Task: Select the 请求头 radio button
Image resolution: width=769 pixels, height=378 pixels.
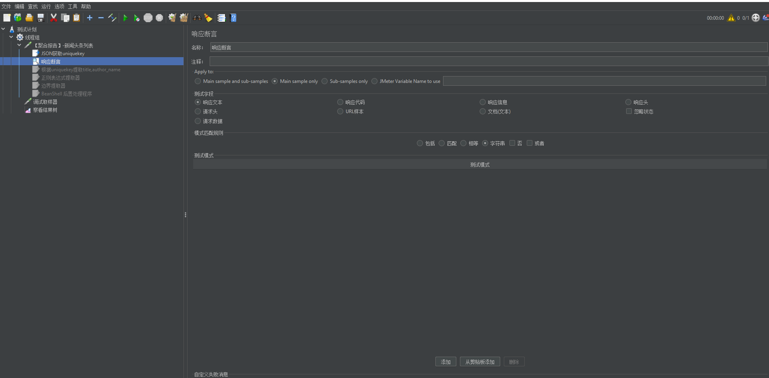Action: (198, 112)
